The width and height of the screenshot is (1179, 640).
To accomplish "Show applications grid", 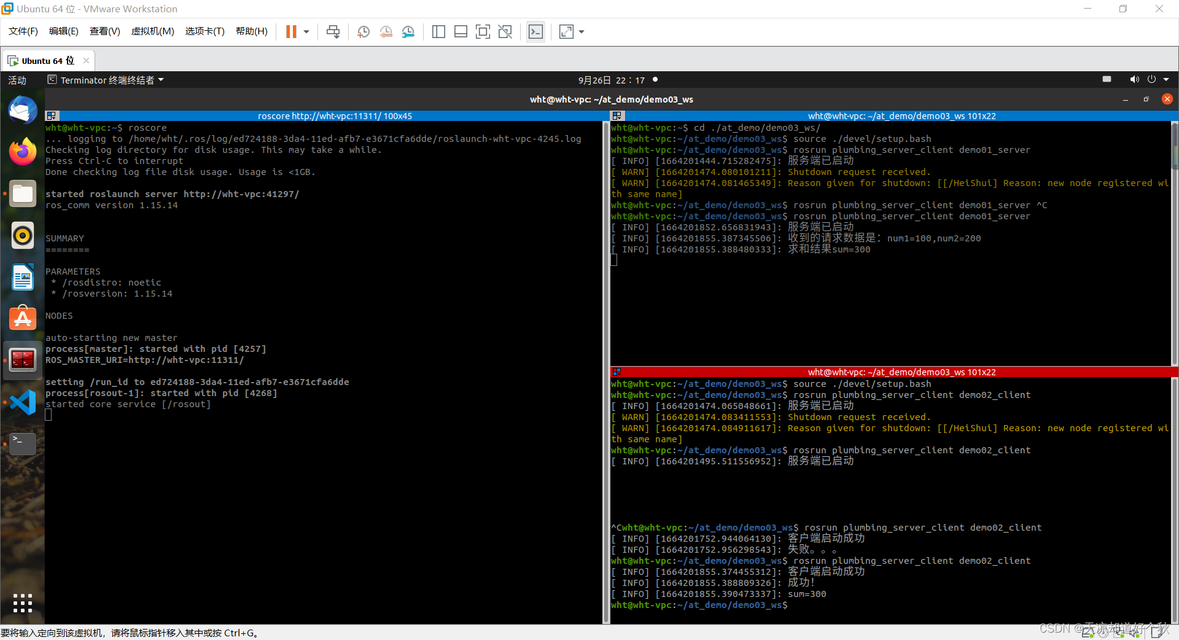I will coord(23,603).
